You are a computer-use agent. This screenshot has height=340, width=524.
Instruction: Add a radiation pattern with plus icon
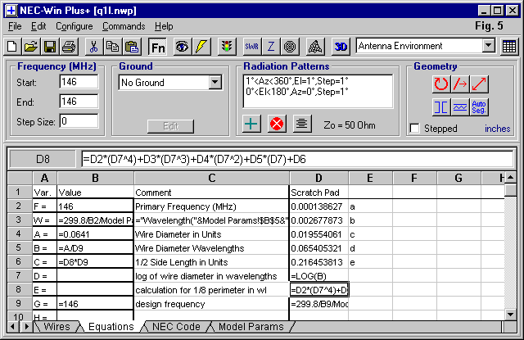pyautogui.click(x=253, y=125)
